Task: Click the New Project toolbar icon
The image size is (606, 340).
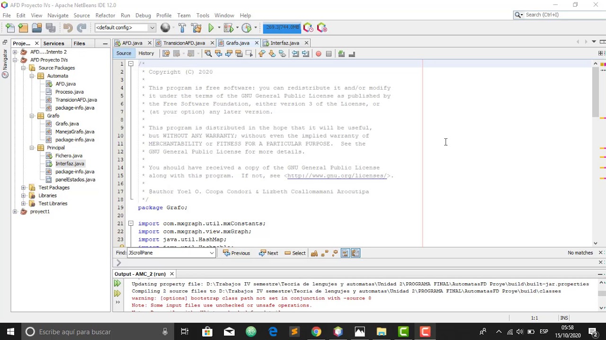Action: pyautogui.click(x=23, y=28)
